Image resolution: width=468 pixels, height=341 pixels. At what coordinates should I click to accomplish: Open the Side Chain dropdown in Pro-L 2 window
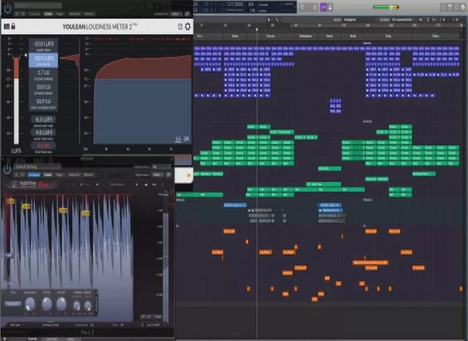click(161, 166)
